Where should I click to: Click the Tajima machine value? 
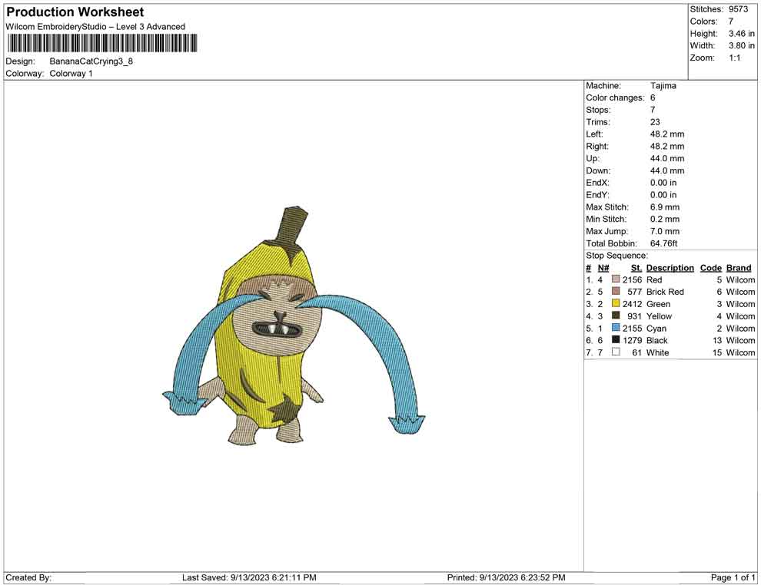pos(663,86)
